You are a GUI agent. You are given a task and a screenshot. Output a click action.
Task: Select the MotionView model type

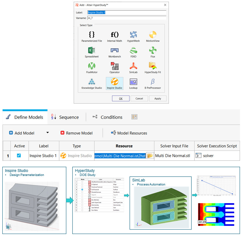click(152, 35)
